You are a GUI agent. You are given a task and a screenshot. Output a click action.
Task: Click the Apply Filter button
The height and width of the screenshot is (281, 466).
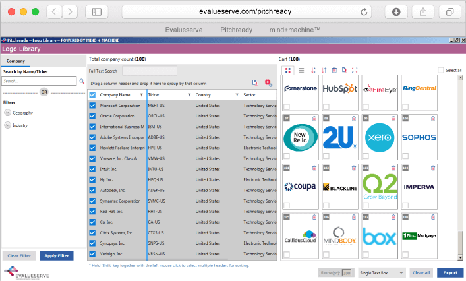click(57, 255)
